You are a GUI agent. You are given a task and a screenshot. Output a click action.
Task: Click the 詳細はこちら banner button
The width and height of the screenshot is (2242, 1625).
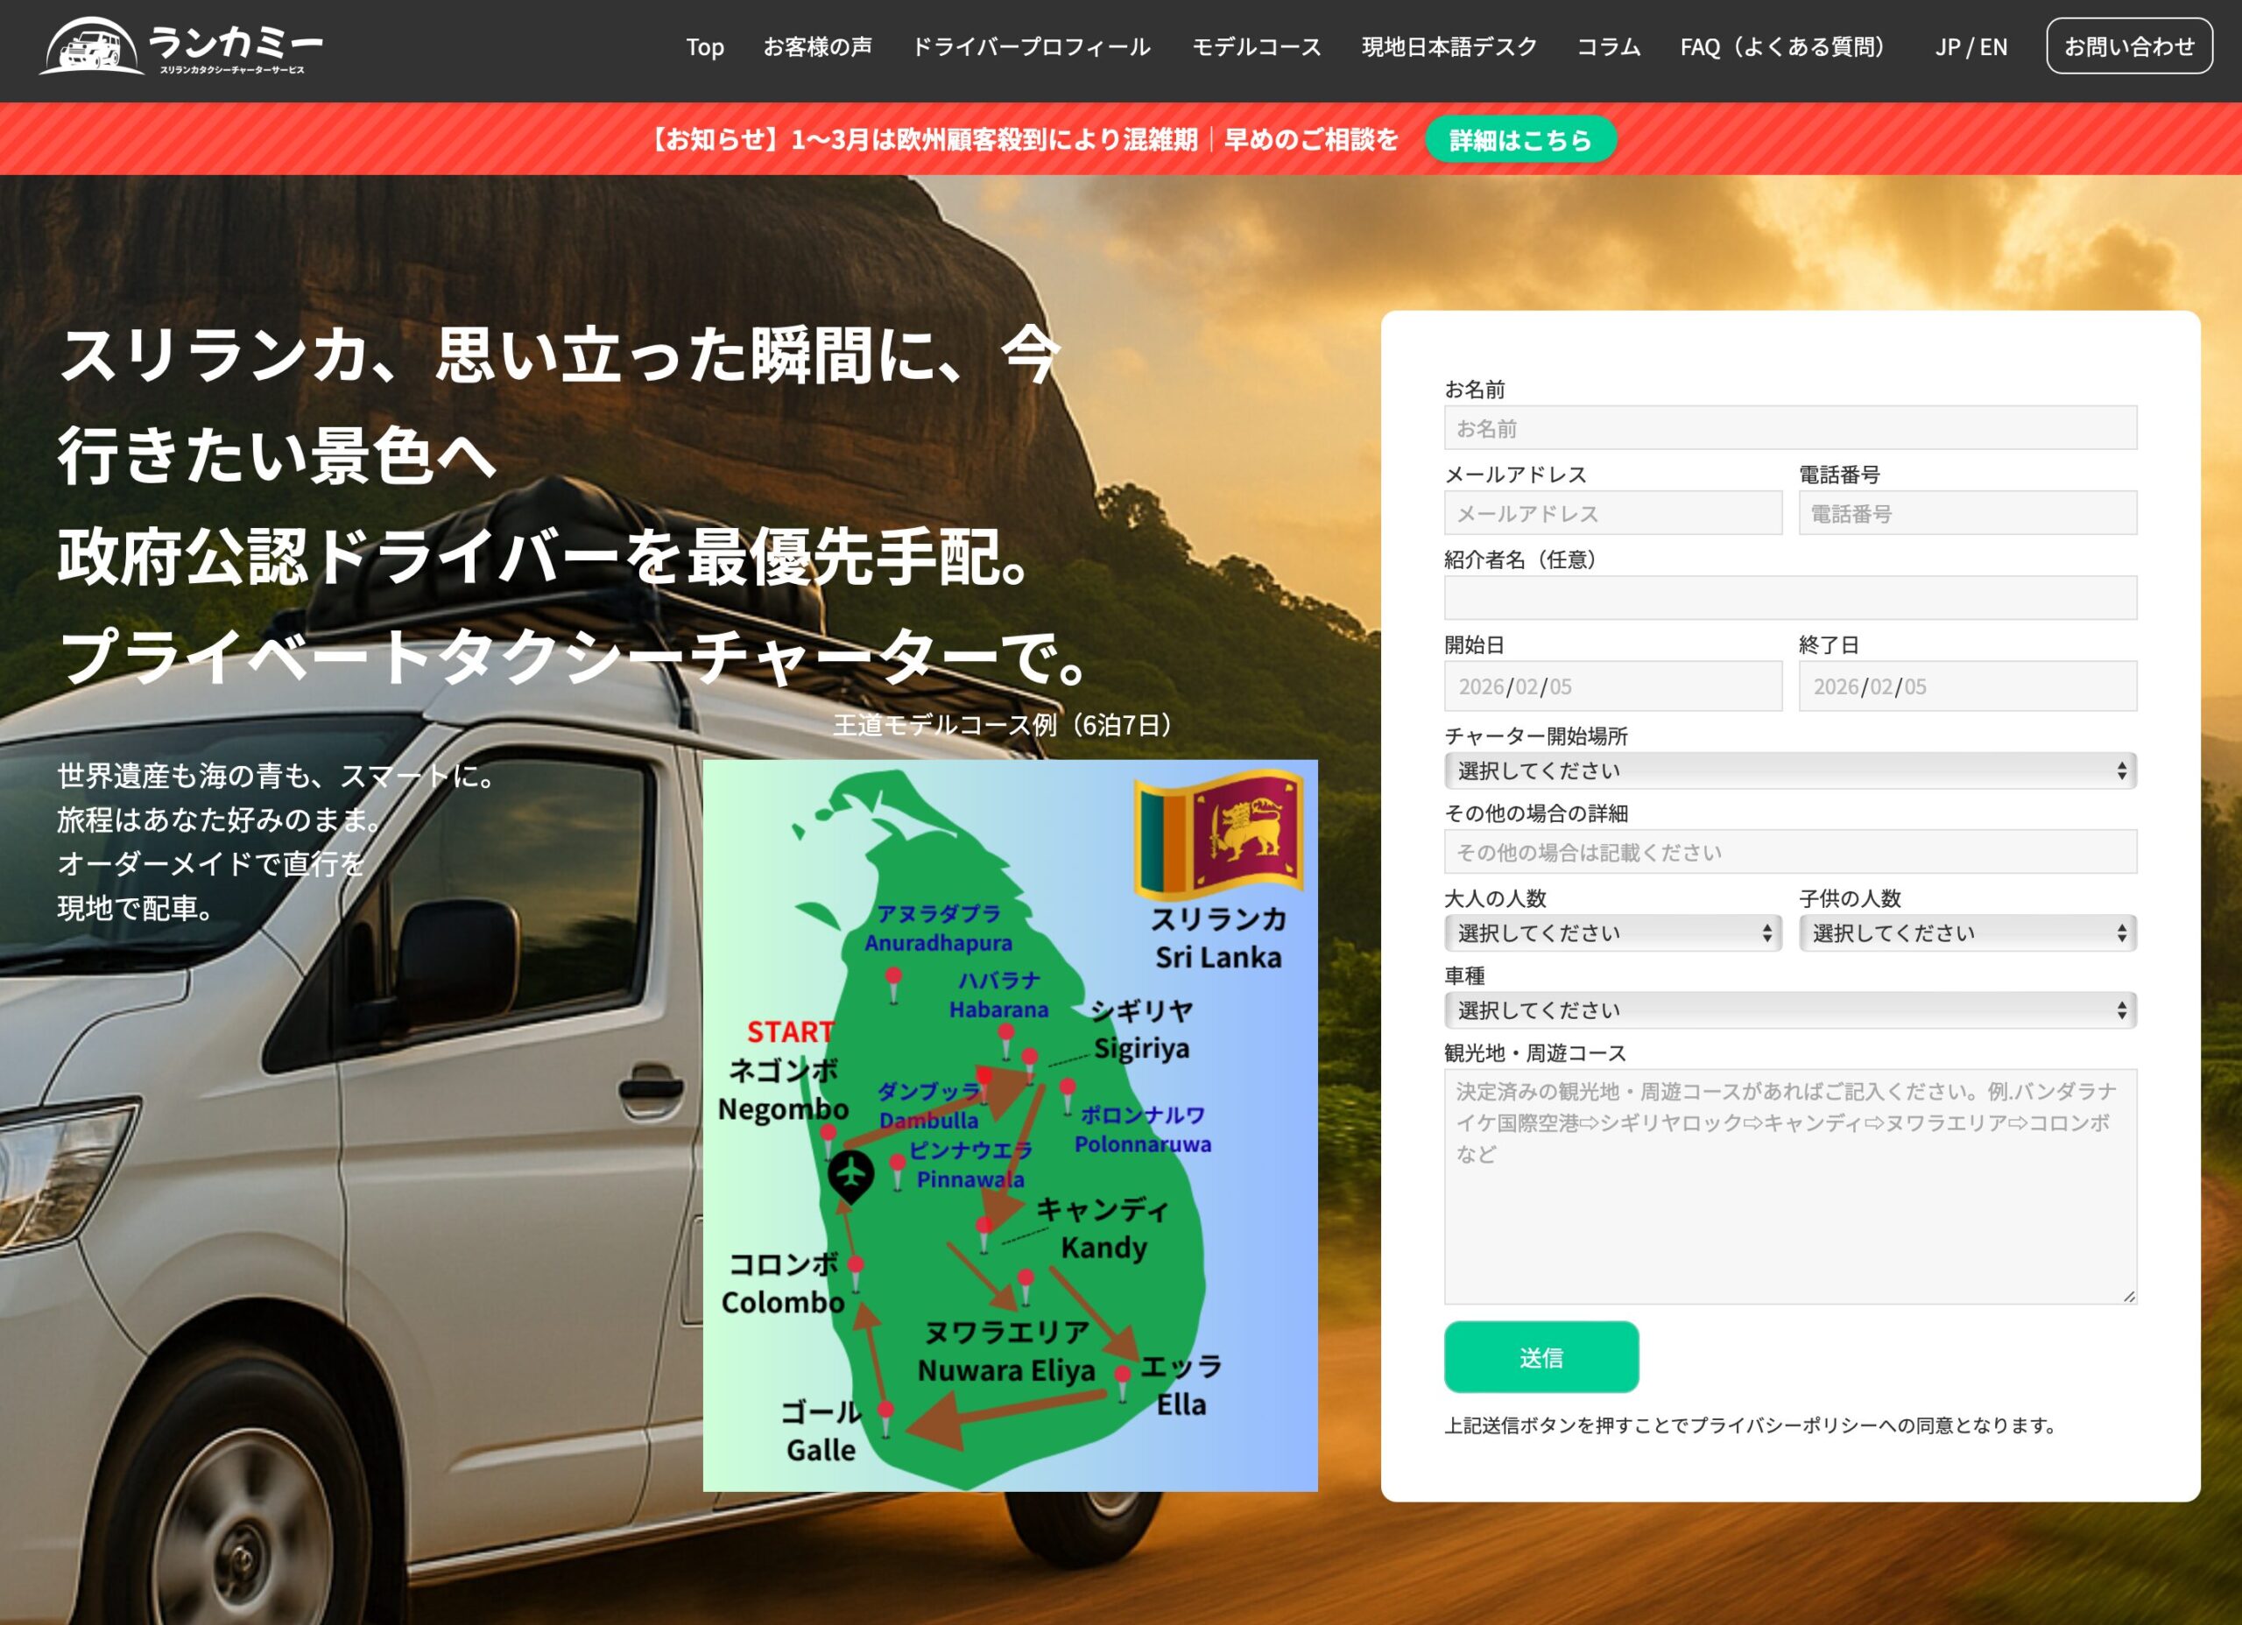1519,139
